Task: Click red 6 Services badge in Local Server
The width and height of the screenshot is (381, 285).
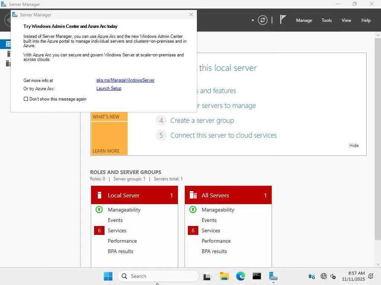Action: [x=99, y=230]
